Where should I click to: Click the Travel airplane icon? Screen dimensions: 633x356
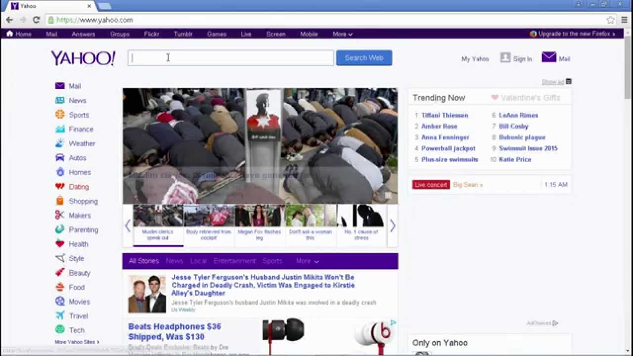pyautogui.click(x=60, y=315)
